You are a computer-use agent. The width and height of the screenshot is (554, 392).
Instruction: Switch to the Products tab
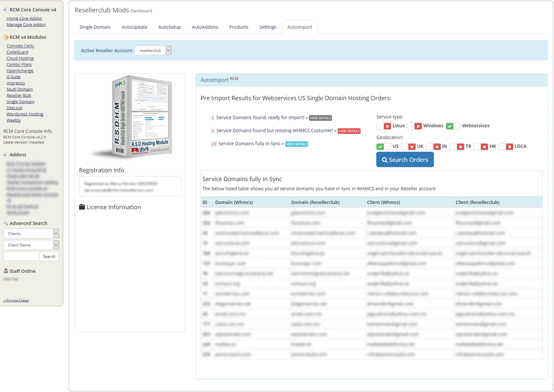pos(239,27)
